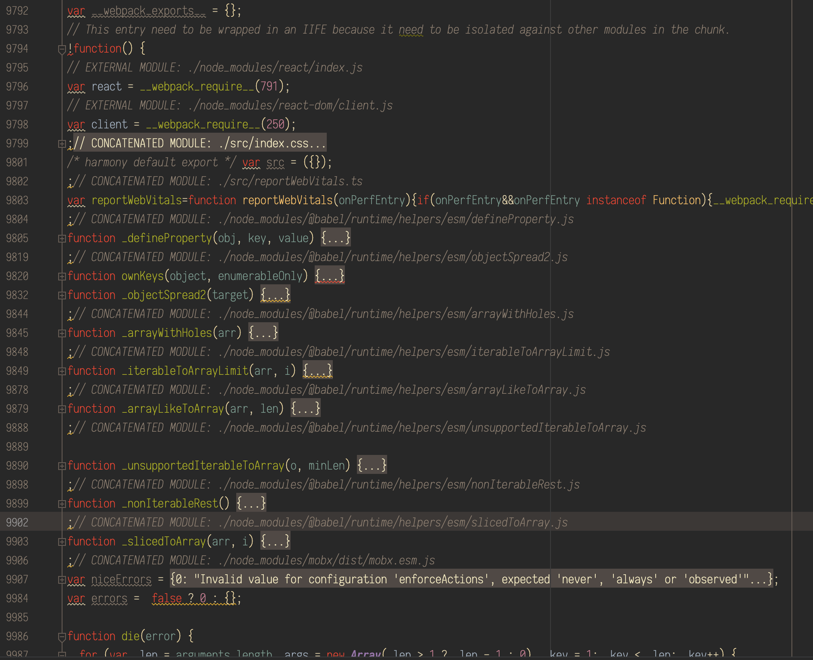The image size is (813, 660).
Task: Click the iterableToArrayLimit.js module comment
Action: (x=342, y=352)
